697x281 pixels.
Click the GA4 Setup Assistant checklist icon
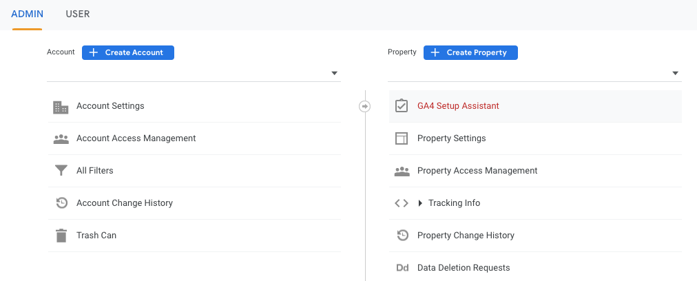point(402,106)
